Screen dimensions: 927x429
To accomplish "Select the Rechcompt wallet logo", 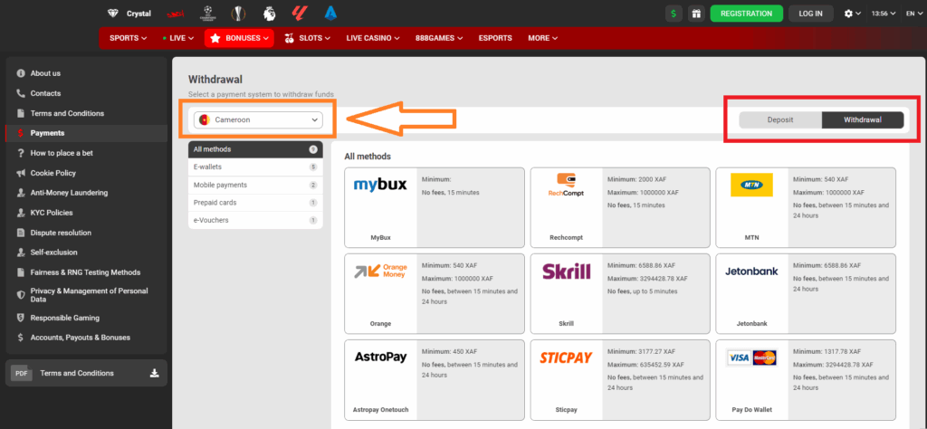I will coord(566,185).
